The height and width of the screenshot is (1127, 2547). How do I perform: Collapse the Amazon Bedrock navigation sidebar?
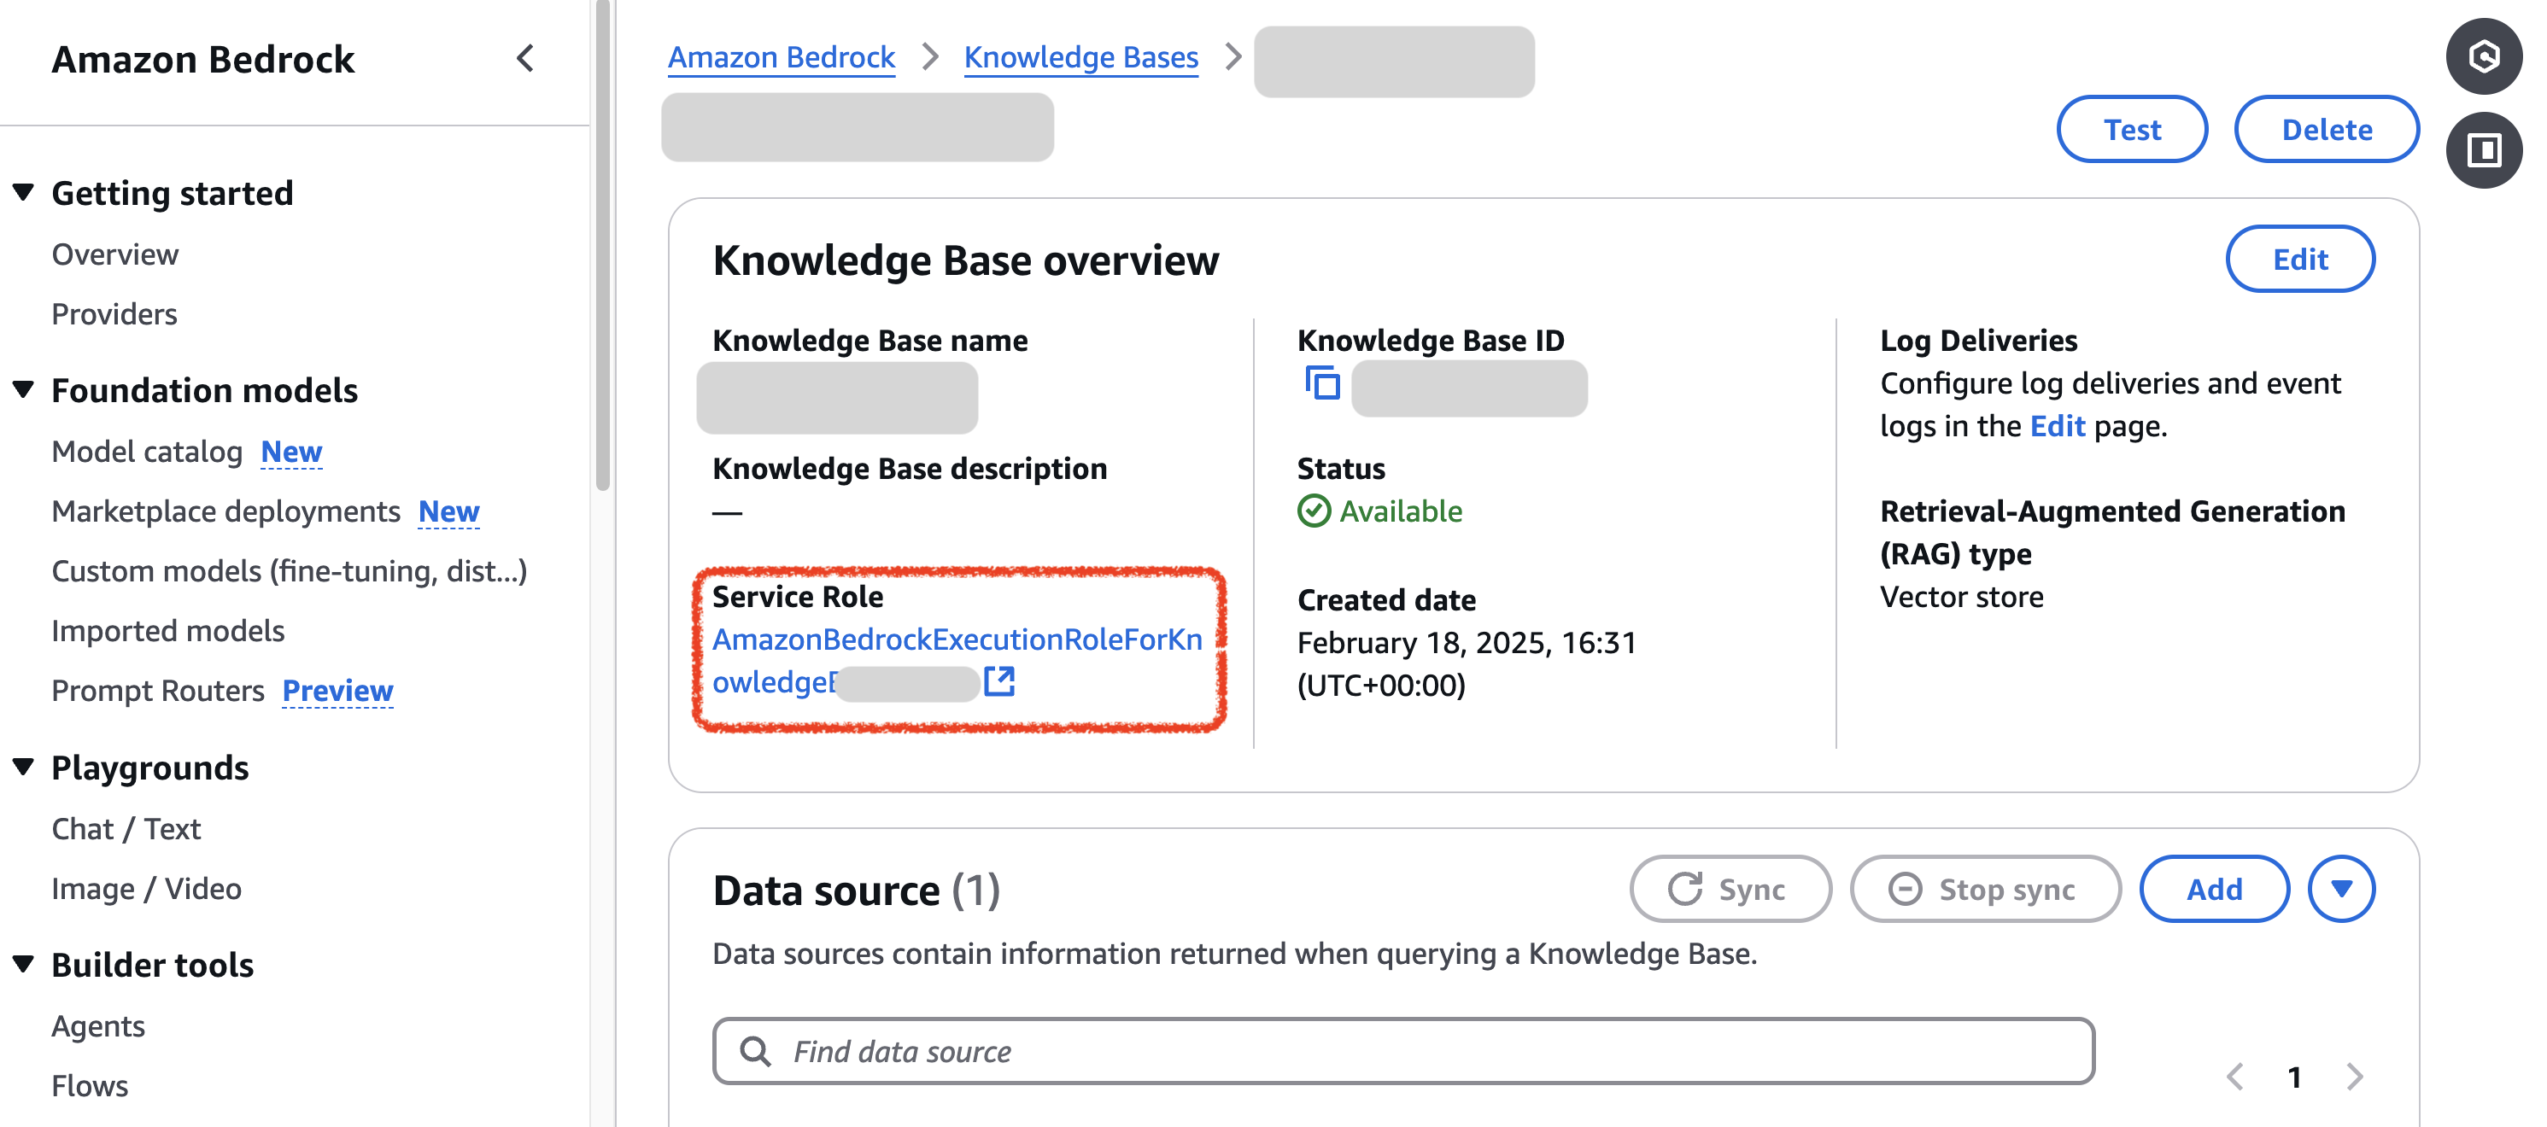(x=527, y=59)
